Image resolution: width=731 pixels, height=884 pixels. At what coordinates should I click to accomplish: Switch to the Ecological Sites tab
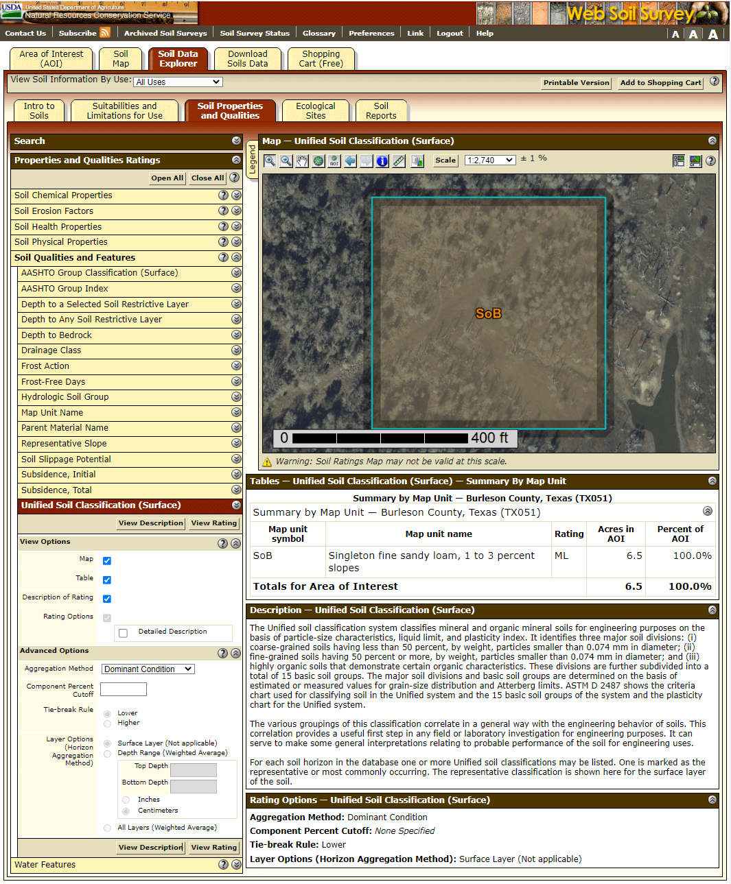click(x=315, y=110)
